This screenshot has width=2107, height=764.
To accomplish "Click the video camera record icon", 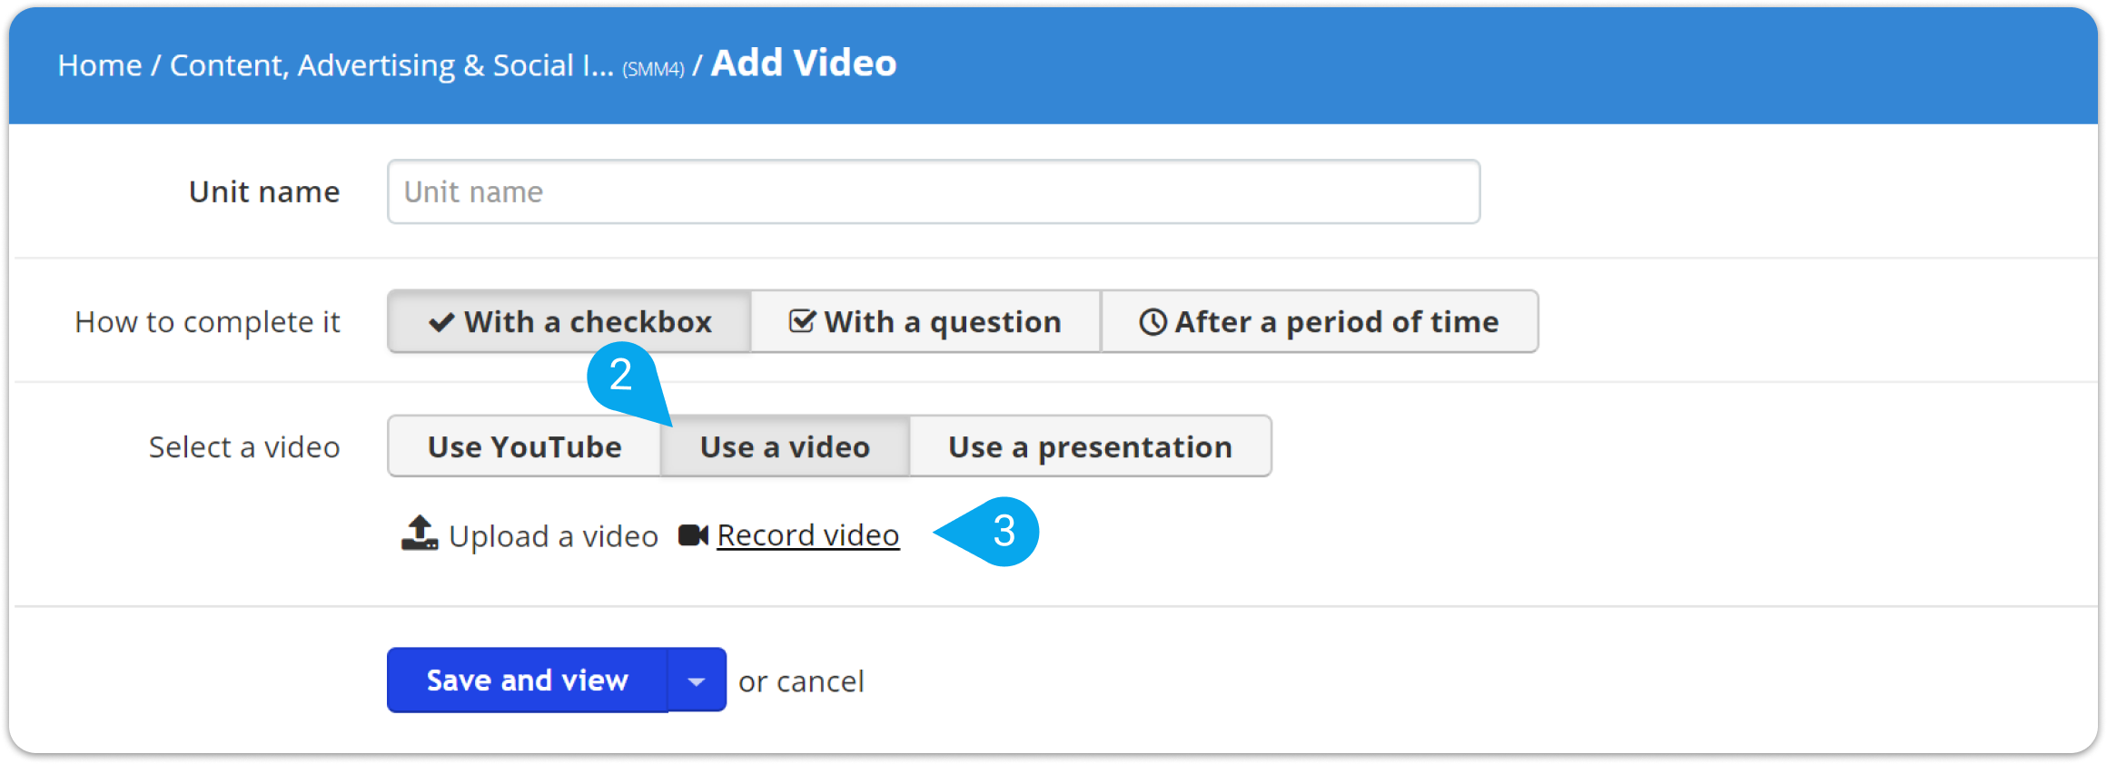I will 694,535.
